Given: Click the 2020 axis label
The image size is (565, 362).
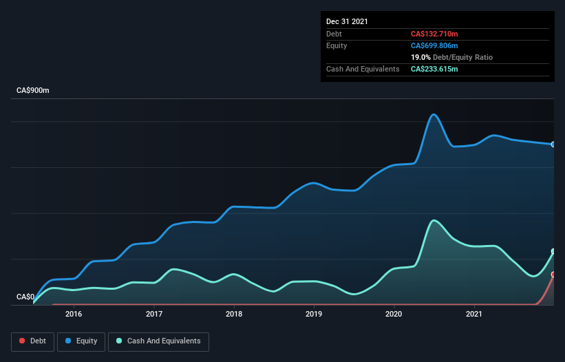Looking at the screenshot, I should pyautogui.click(x=394, y=314).
